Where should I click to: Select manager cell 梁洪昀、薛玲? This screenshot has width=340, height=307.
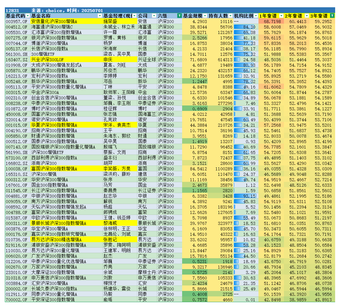coord(120,174)
